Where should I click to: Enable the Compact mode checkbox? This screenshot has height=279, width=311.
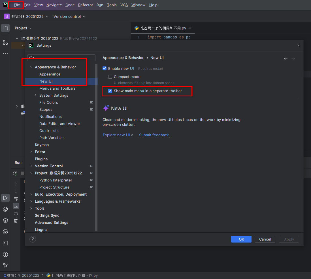[110, 77]
